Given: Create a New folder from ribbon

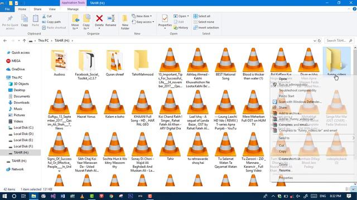Looking at the screenshot, I should [125, 22].
